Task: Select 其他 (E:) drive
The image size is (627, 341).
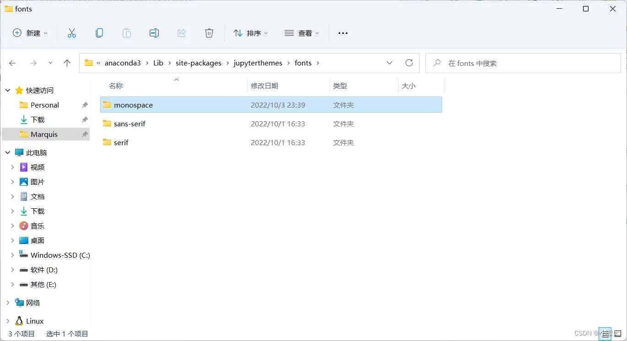Action: (x=43, y=284)
